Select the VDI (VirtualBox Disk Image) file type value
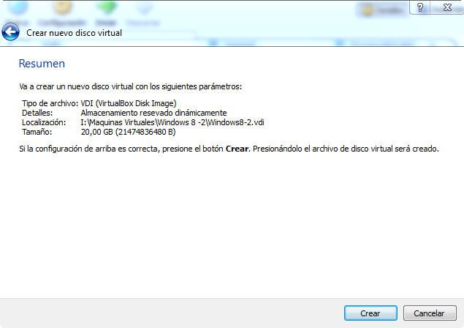Viewport: 464px width, 328px height. (129, 103)
